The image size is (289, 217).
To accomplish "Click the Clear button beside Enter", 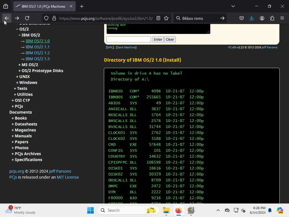I will coord(170,39).
